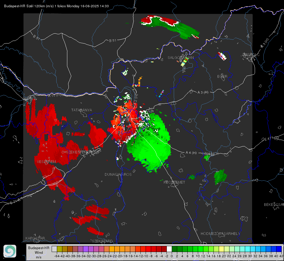
Task: Click the 'B 51' road label at top center
Action: (x=113, y=41)
